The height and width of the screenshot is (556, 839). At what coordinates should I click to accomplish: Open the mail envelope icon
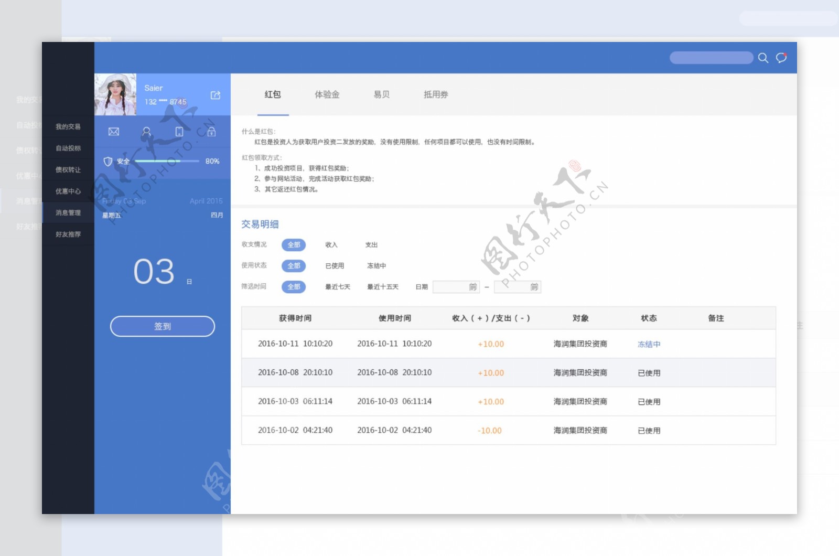[x=114, y=132]
